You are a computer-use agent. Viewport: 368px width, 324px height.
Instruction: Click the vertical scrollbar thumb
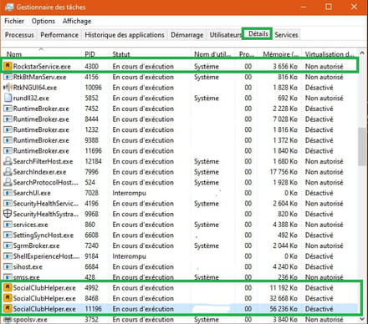(x=362, y=147)
